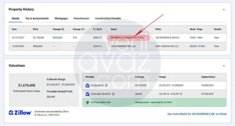Select the Foreclosures tab
Image resolution: width=235 pixels, height=126 pixels.
[81, 19]
